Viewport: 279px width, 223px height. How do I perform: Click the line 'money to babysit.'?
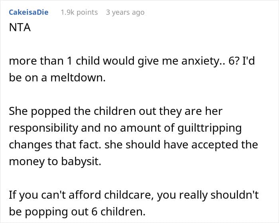pyautogui.click(x=55, y=162)
